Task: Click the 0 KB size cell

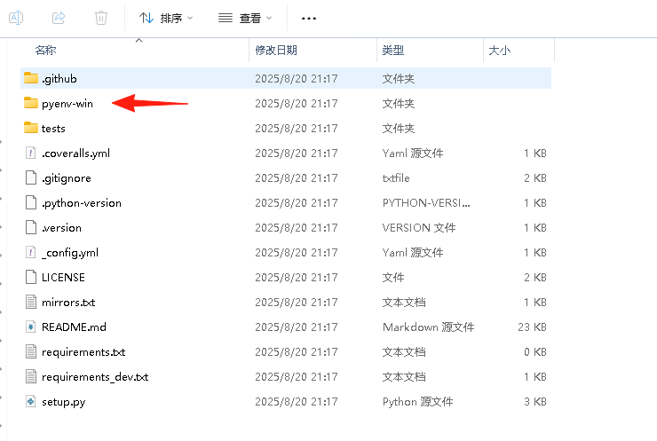Action: coord(535,351)
